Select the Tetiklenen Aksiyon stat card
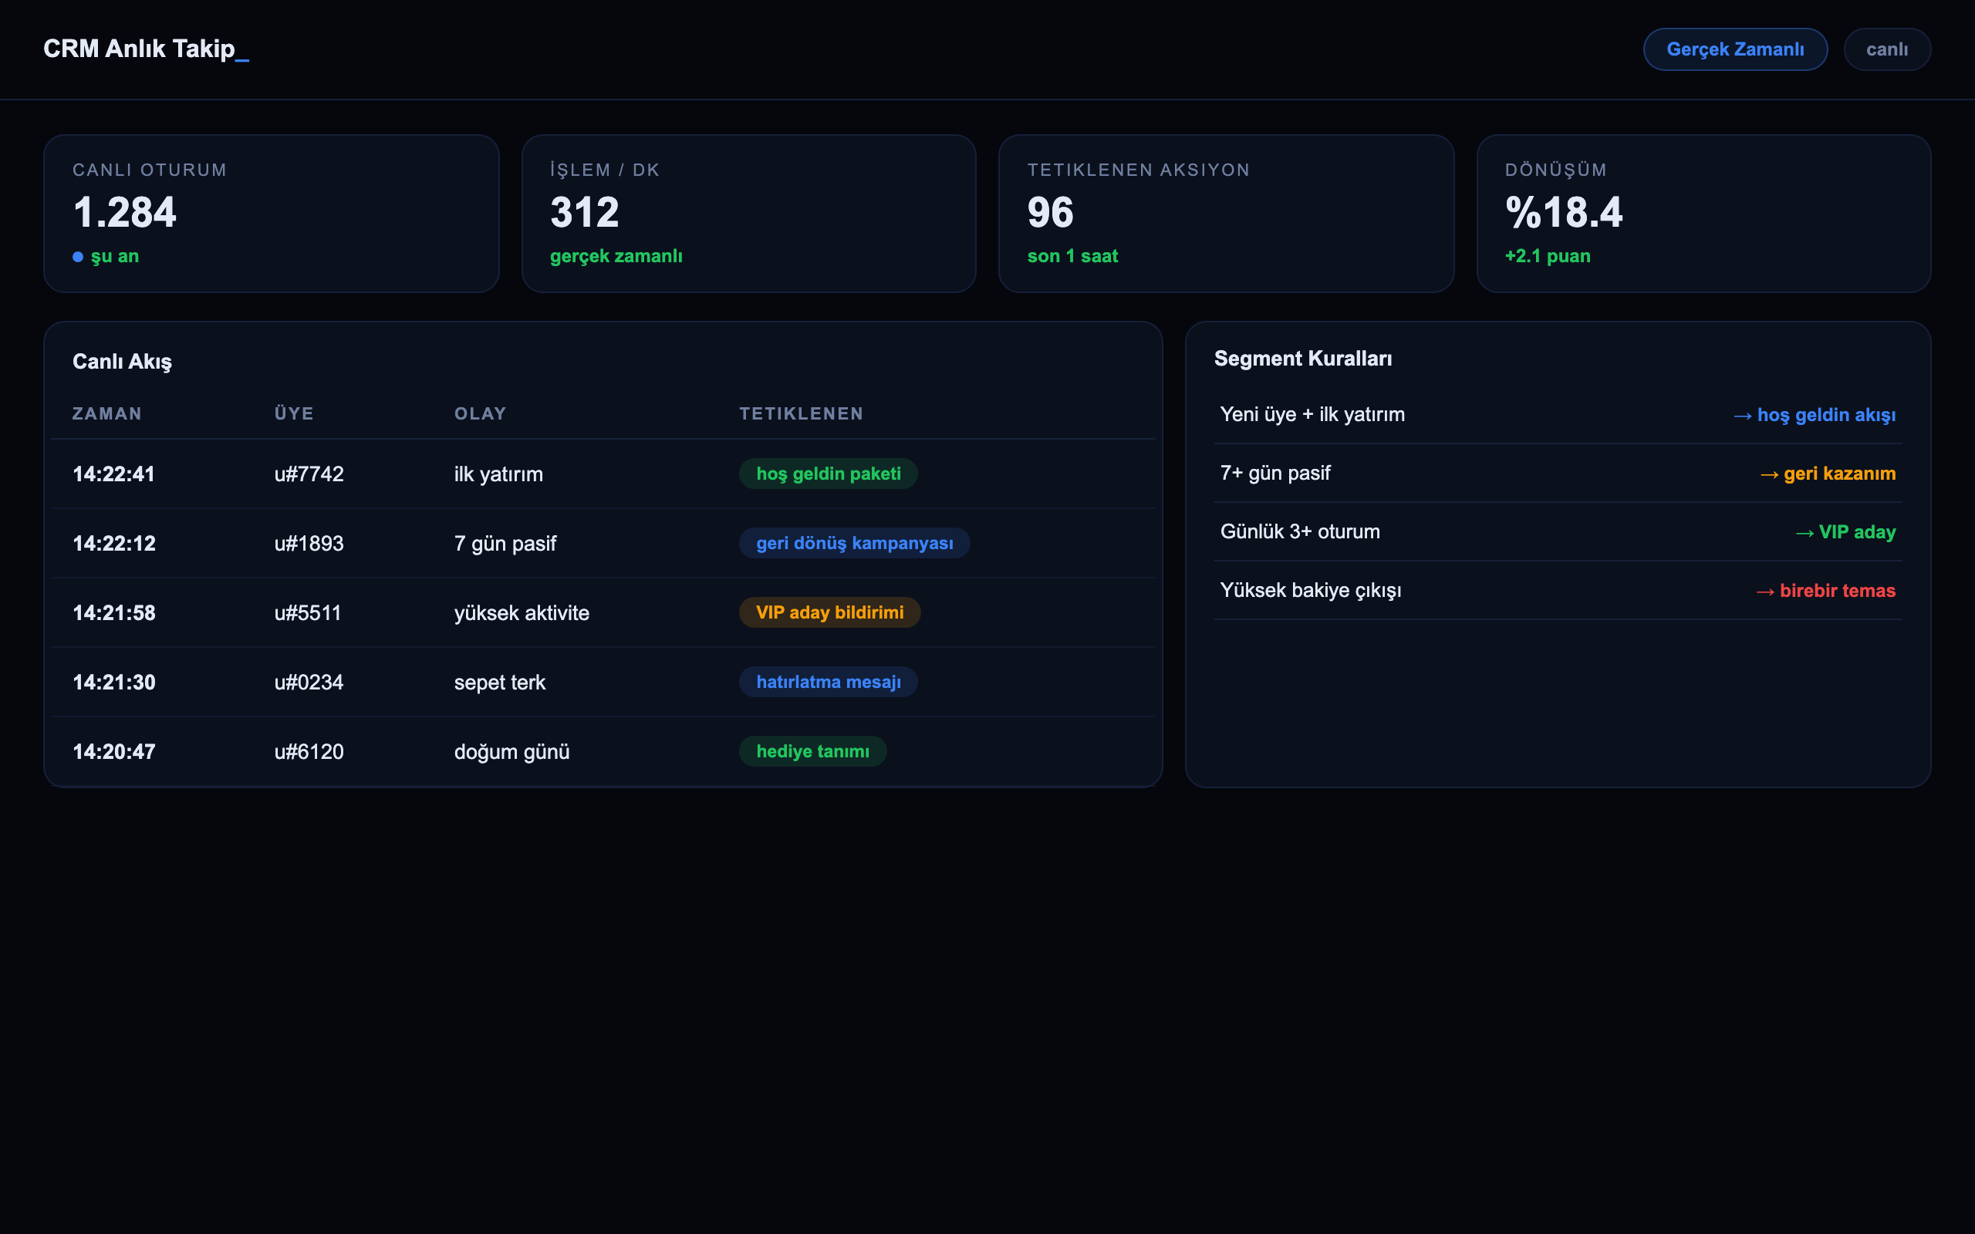1975x1234 pixels. click(1226, 213)
